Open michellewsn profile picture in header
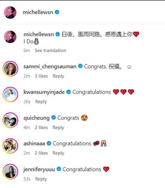 [x=10, y=12]
